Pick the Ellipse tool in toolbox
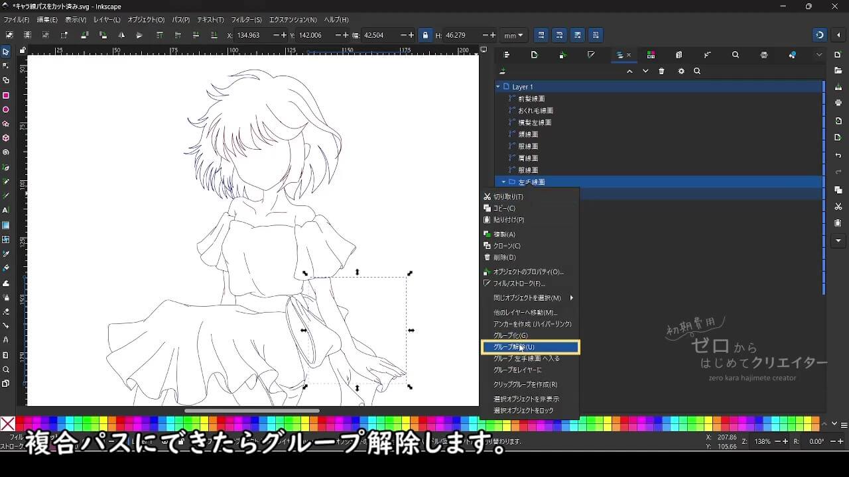This screenshot has height=477, width=849. (x=6, y=110)
